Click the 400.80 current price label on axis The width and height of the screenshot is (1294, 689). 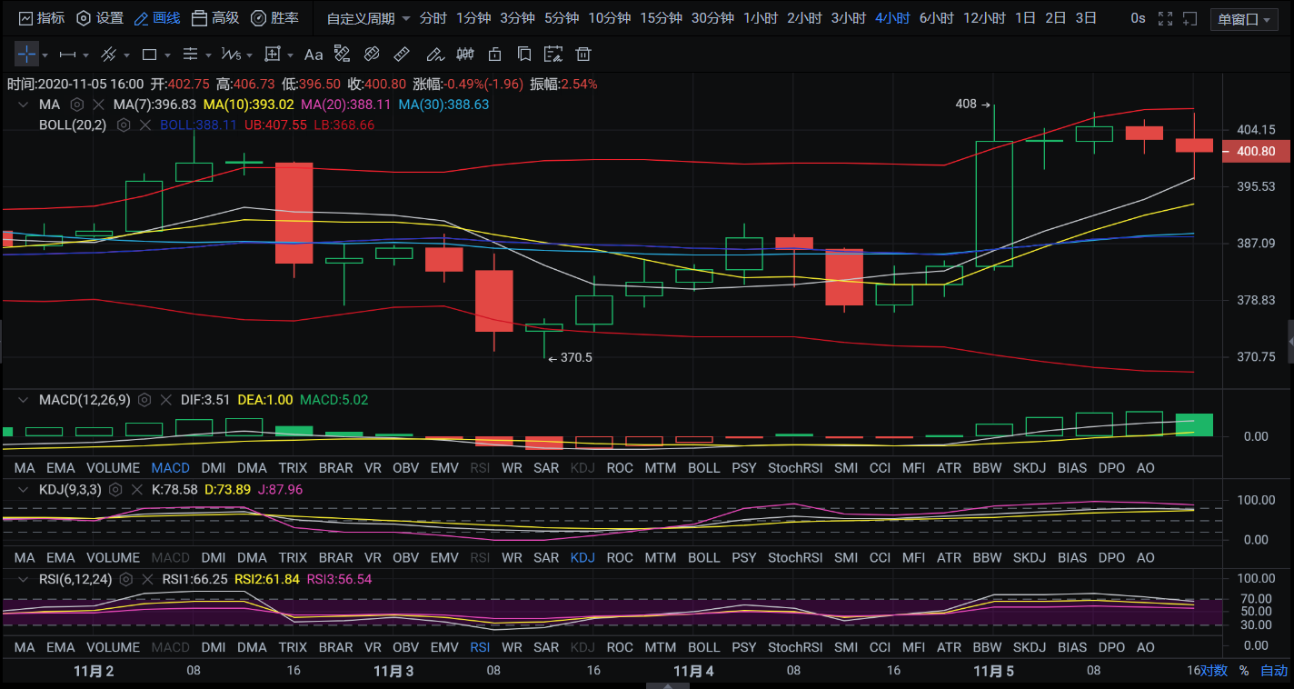click(x=1255, y=152)
